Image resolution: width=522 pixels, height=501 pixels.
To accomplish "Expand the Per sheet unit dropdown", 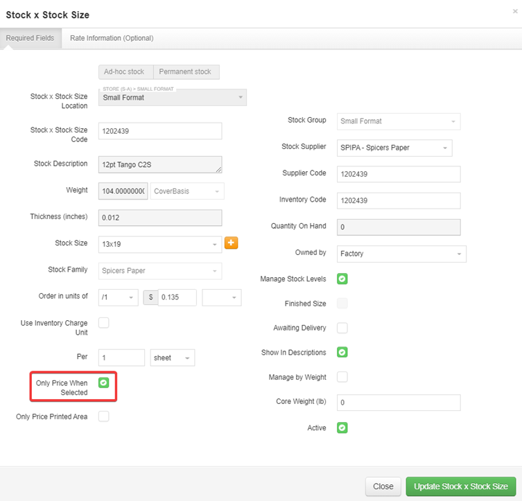I will 172,358.
